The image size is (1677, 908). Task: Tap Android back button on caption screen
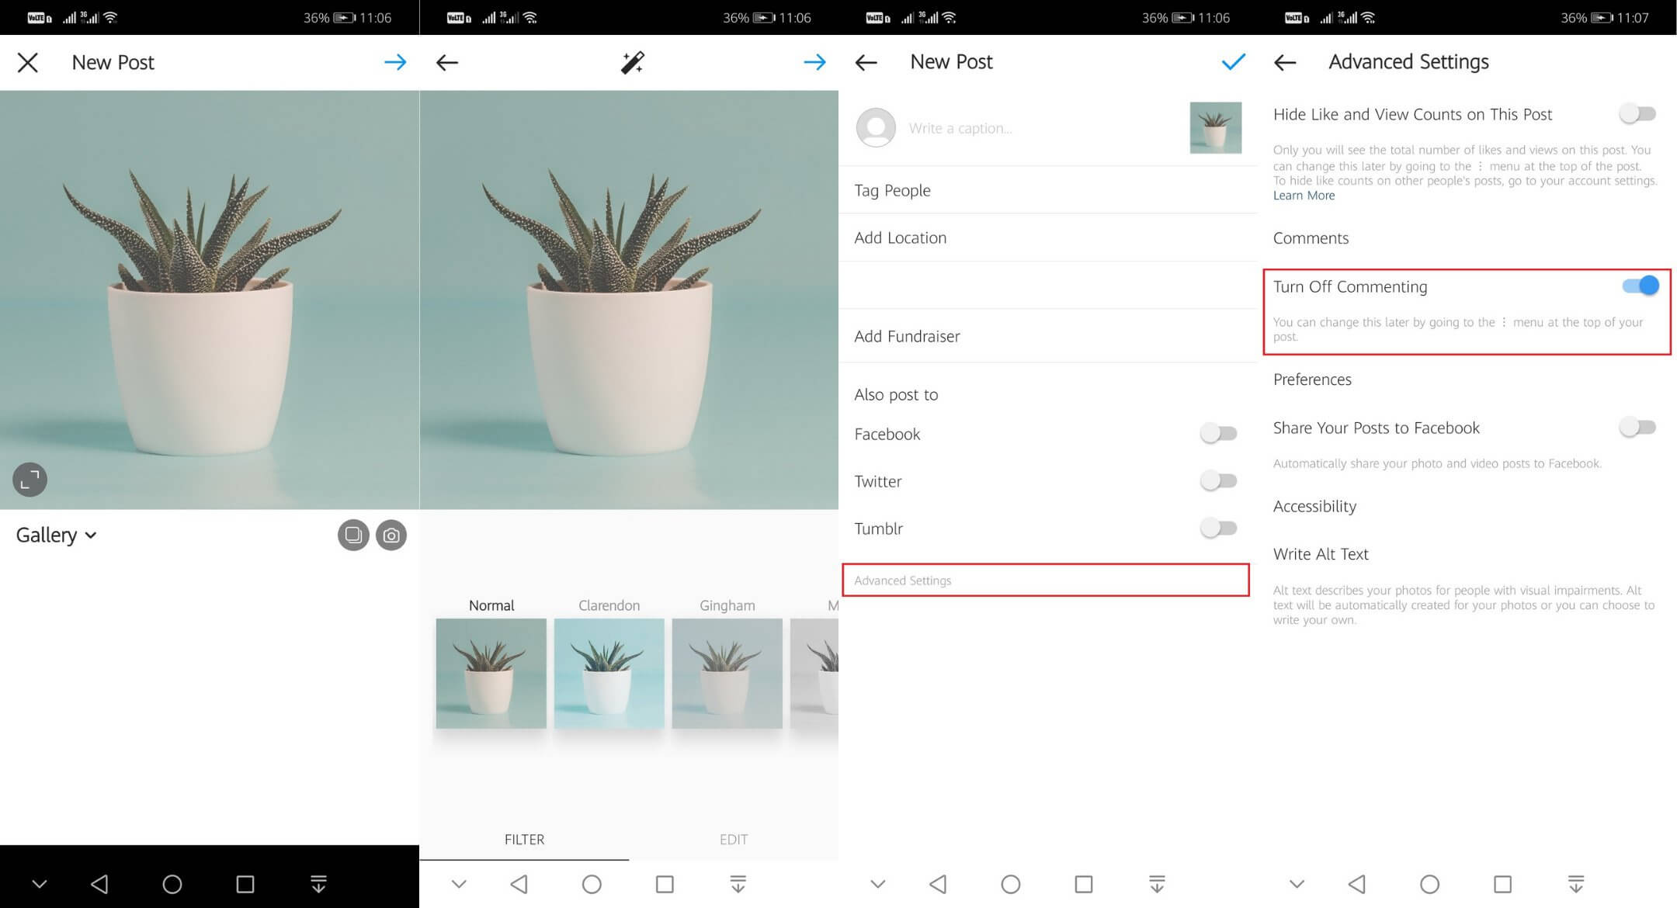tap(938, 884)
